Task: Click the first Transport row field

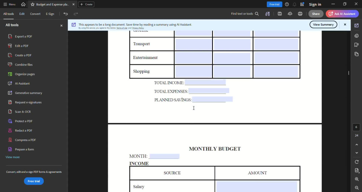Action: [x=193, y=44]
